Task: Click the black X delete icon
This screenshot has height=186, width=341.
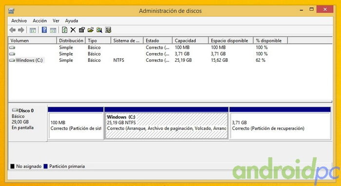Action: coord(73,30)
